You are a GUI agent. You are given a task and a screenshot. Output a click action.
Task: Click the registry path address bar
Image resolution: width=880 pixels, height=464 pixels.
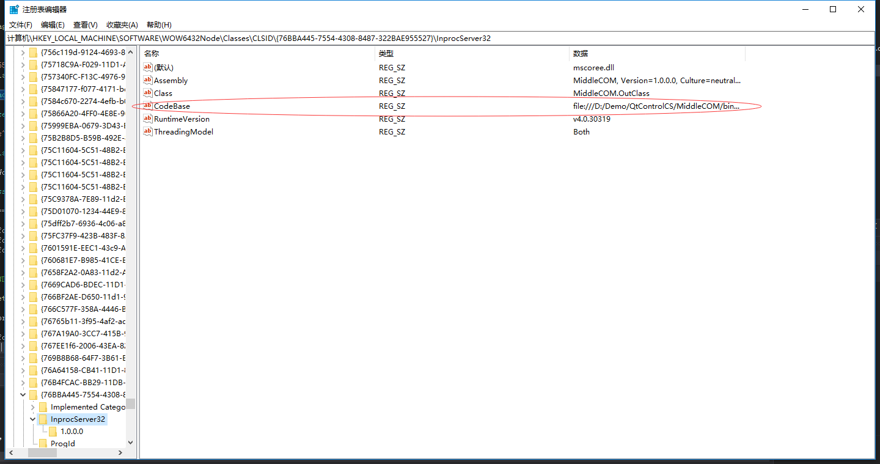(440, 38)
